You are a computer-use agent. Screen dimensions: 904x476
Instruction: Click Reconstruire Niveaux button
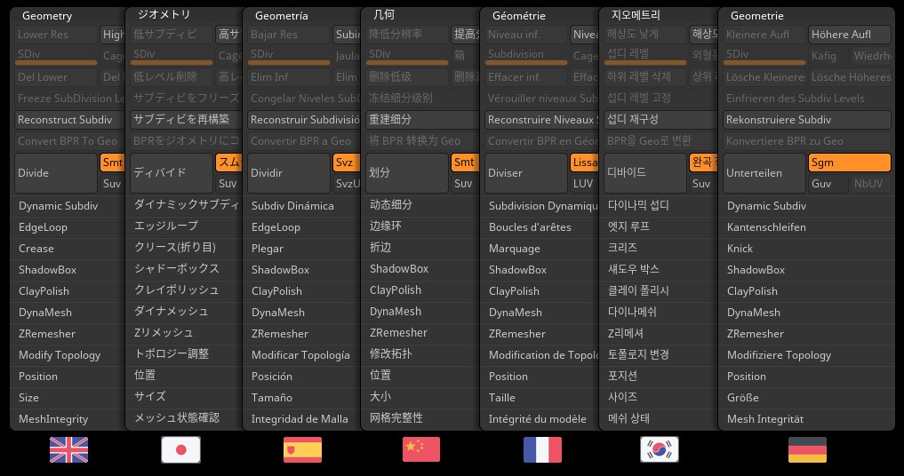[x=542, y=120]
